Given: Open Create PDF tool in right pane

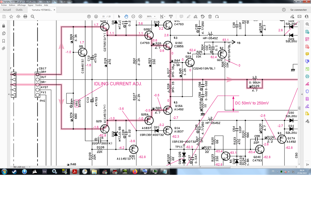Looking at the screenshot, I should (307, 47).
